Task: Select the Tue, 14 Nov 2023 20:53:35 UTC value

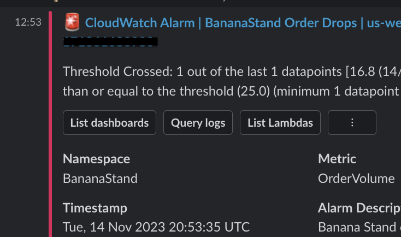Action: 156,227
